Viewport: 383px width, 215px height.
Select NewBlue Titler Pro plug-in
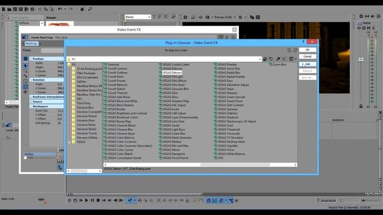pos(89,94)
